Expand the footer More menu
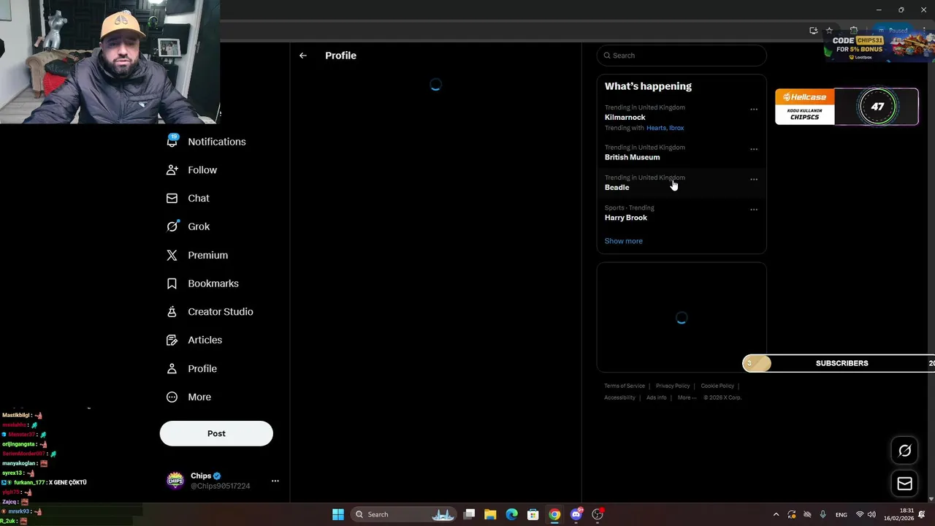Viewport: 935px width, 526px height. [x=687, y=397]
